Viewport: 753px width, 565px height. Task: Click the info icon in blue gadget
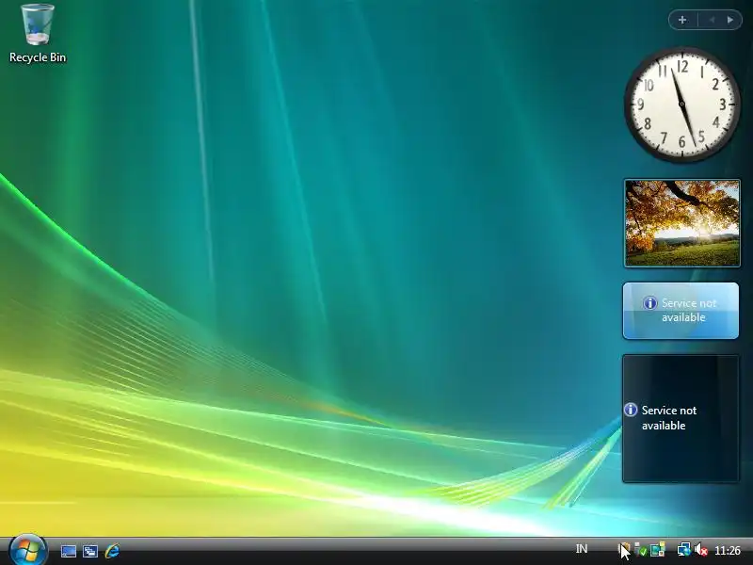pos(649,303)
